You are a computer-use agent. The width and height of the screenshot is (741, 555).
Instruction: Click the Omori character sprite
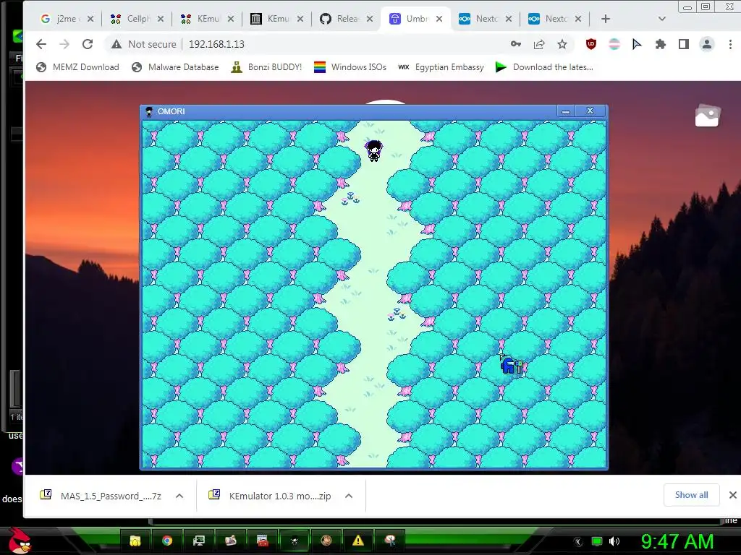coord(374,151)
